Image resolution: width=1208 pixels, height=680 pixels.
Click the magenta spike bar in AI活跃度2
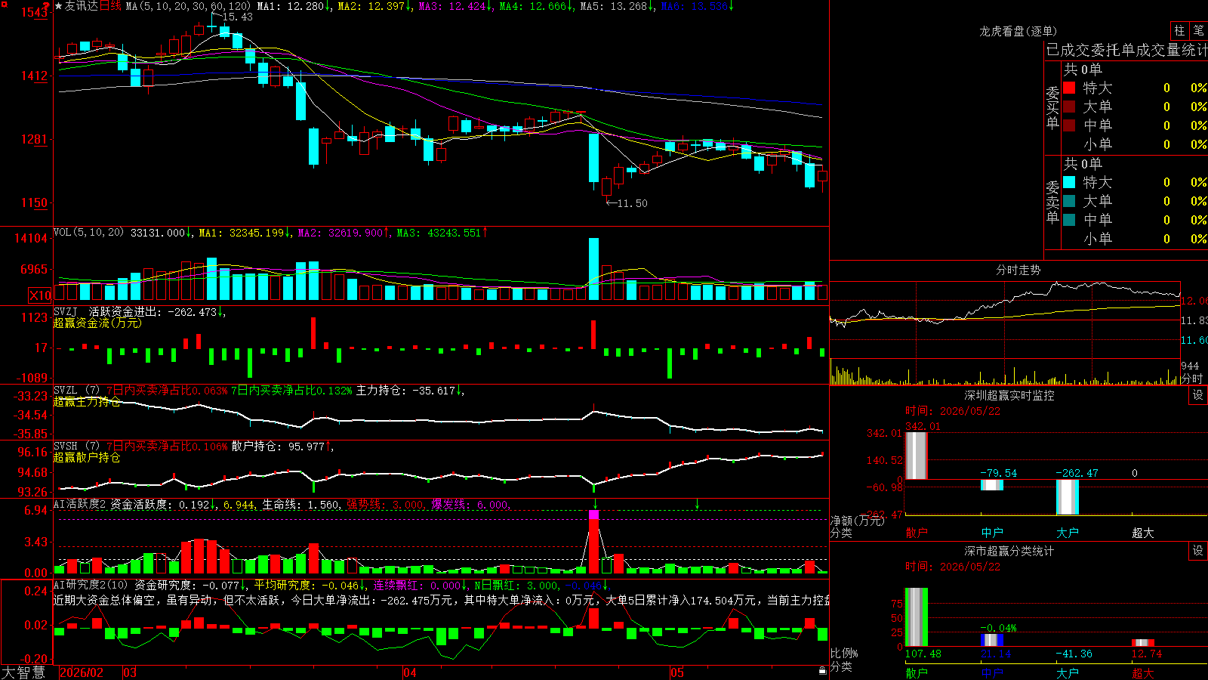click(594, 515)
